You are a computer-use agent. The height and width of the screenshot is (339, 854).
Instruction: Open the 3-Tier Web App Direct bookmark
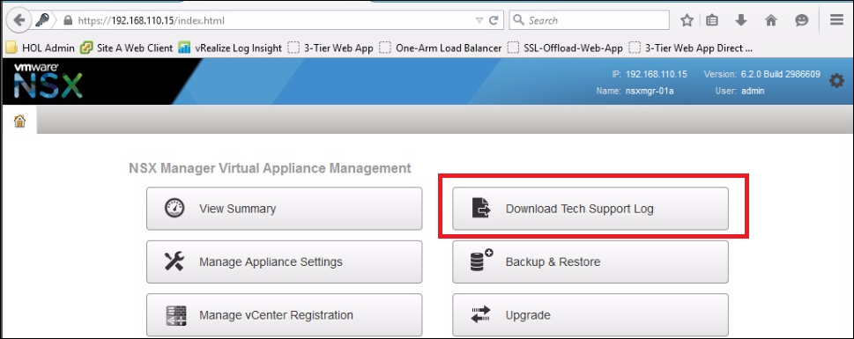pos(691,48)
